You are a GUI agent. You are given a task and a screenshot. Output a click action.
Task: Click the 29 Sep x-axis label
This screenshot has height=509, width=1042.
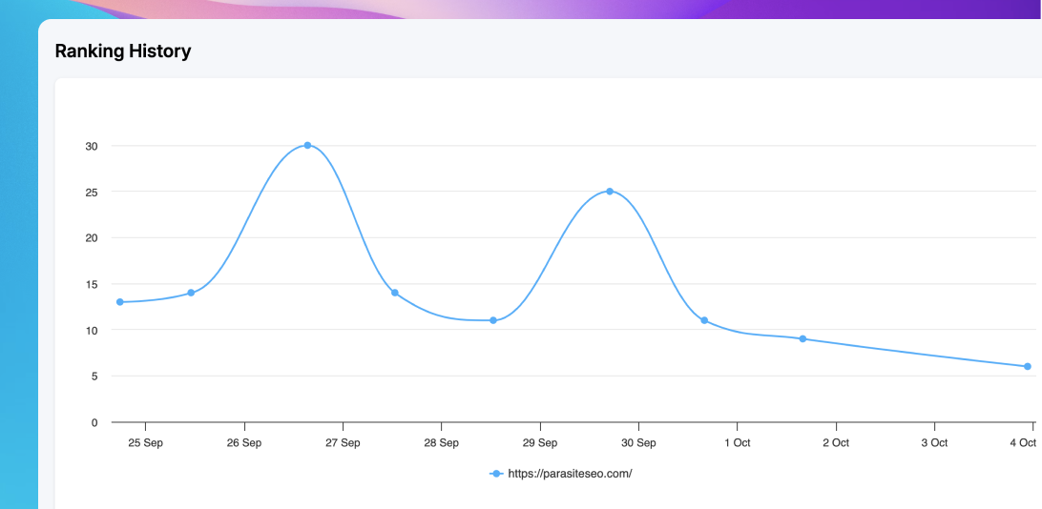click(x=540, y=443)
